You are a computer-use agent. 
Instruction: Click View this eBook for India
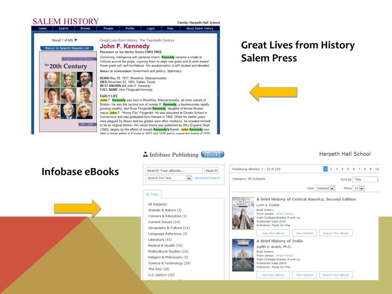273,275
